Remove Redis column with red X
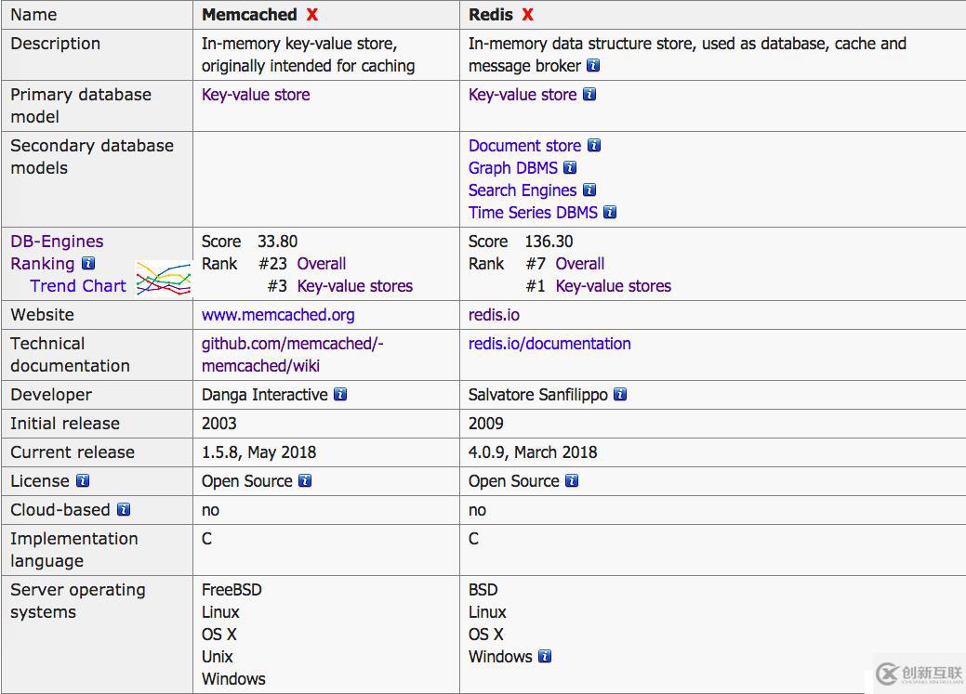Screen dimensions: 966x694 (527, 15)
